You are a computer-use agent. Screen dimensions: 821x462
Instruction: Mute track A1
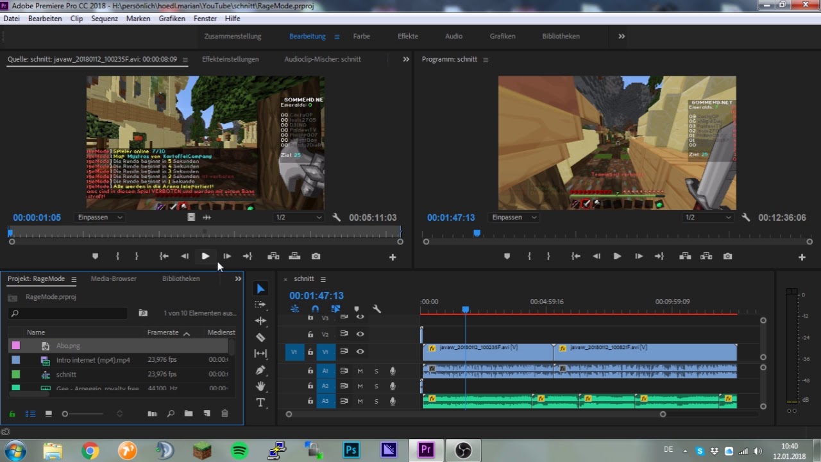tap(360, 371)
